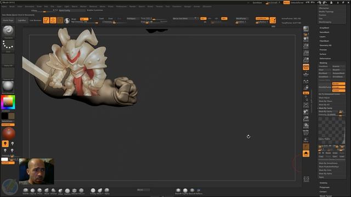Select the Zoom document icon

click(306, 46)
